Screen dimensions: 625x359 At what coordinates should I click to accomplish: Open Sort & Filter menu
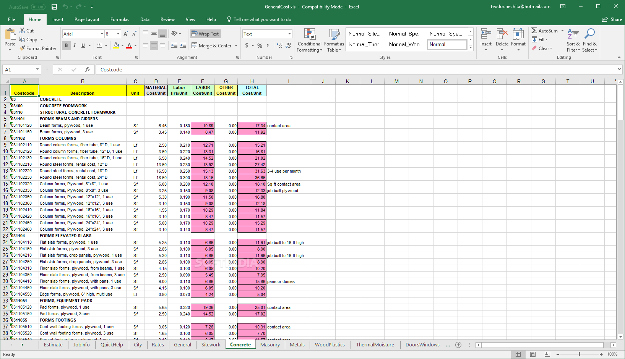(573, 40)
